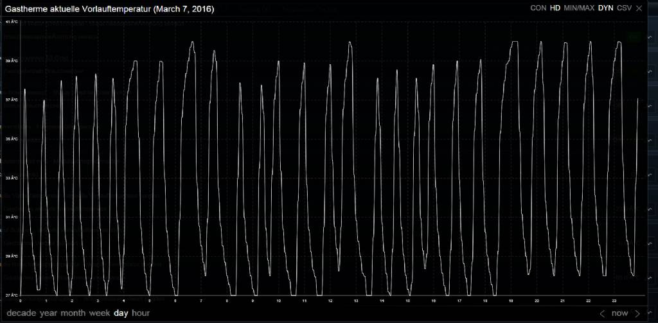The width and height of the screenshot is (658, 323).
Task: Click the hour 6 tick on the x-axis
Action: tap(175, 301)
